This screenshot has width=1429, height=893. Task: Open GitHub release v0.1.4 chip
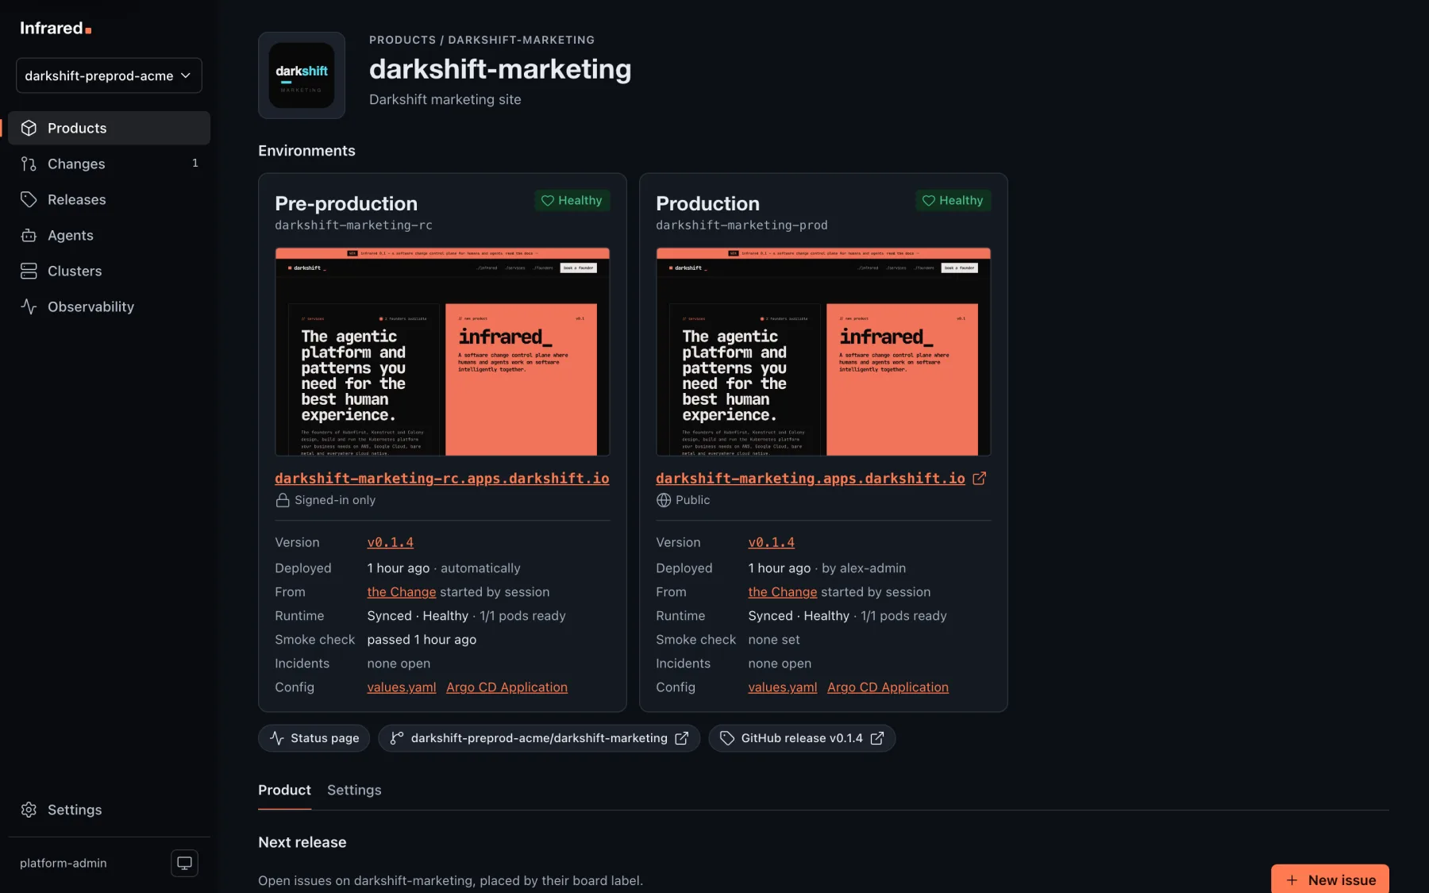tap(802, 738)
